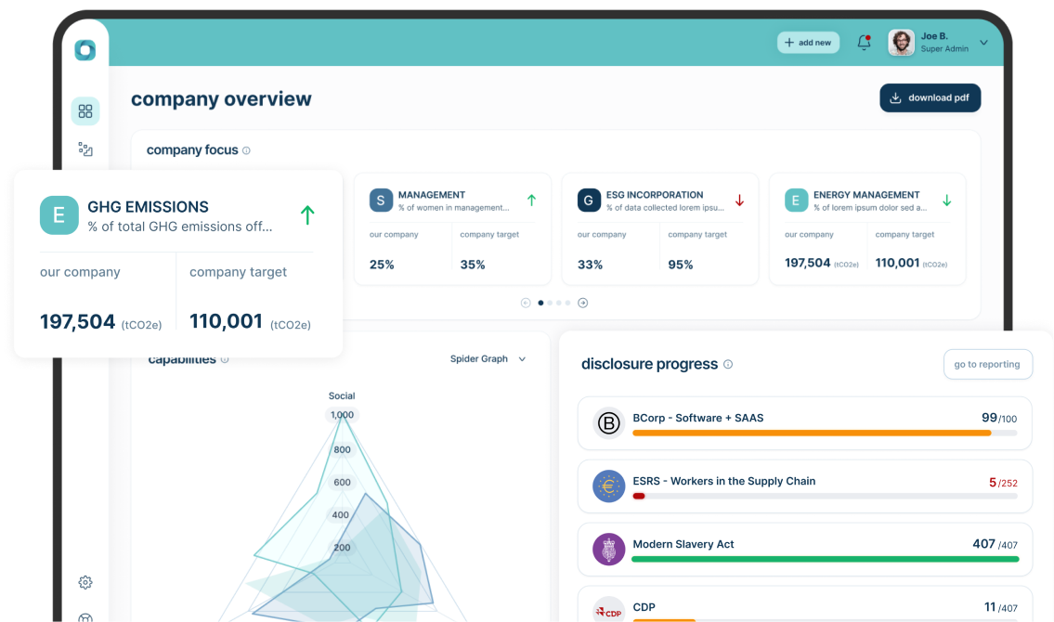The image size is (1054, 622).
Task: Click Joe B.'s profile avatar
Action: click(x=902, y=43)
